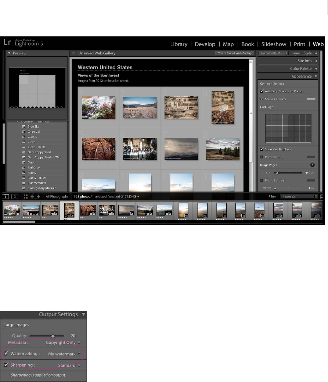328x382 pixels.
Task: Switch to the Slideshow module
Action: click(274, 44)
